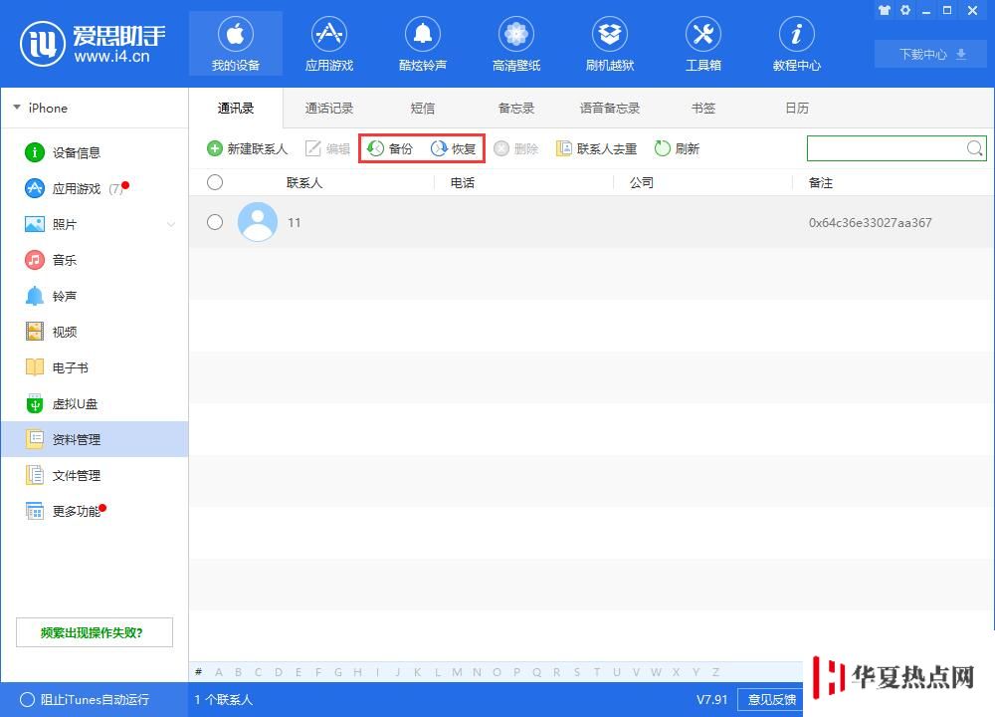Viewport: 995px width, 717px height.
Task: Open 音乐 in sidebar
Action: (x=95, y=260)
